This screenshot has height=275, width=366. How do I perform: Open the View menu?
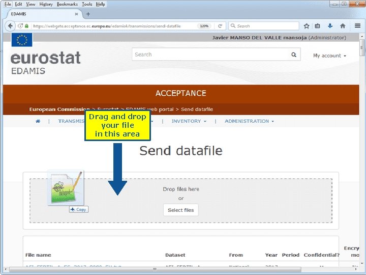(x=30, y=4)
